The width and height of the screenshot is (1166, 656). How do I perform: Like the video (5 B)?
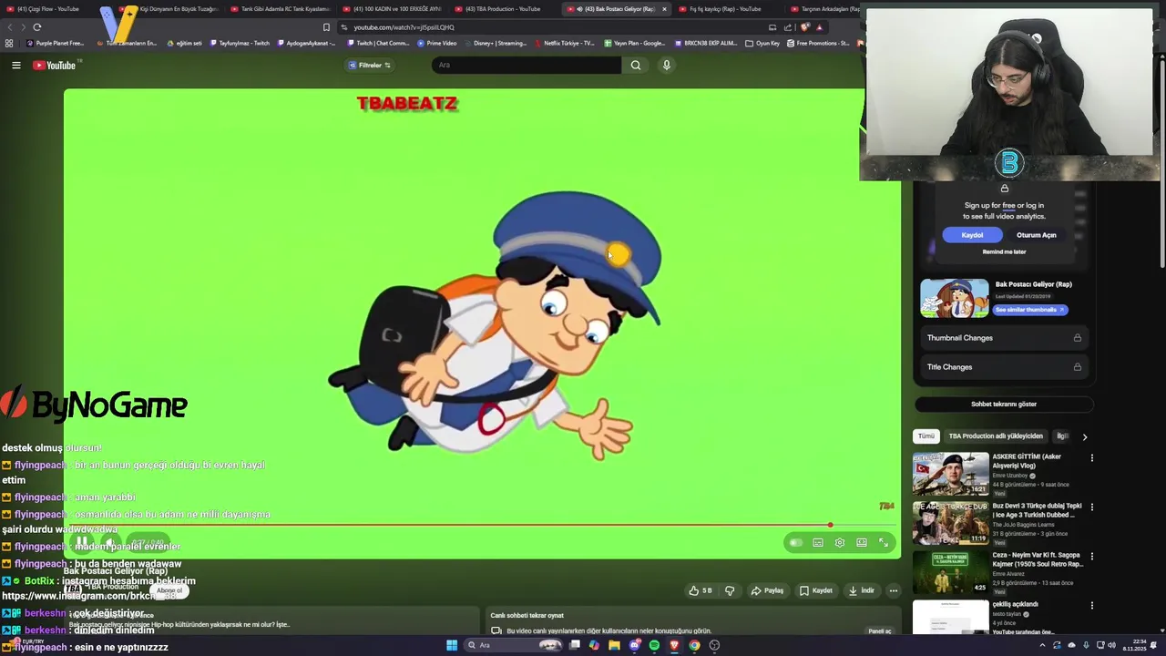(701, 590)
